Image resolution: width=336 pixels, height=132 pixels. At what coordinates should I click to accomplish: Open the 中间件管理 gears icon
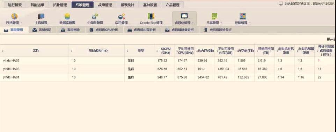(95, 16)
